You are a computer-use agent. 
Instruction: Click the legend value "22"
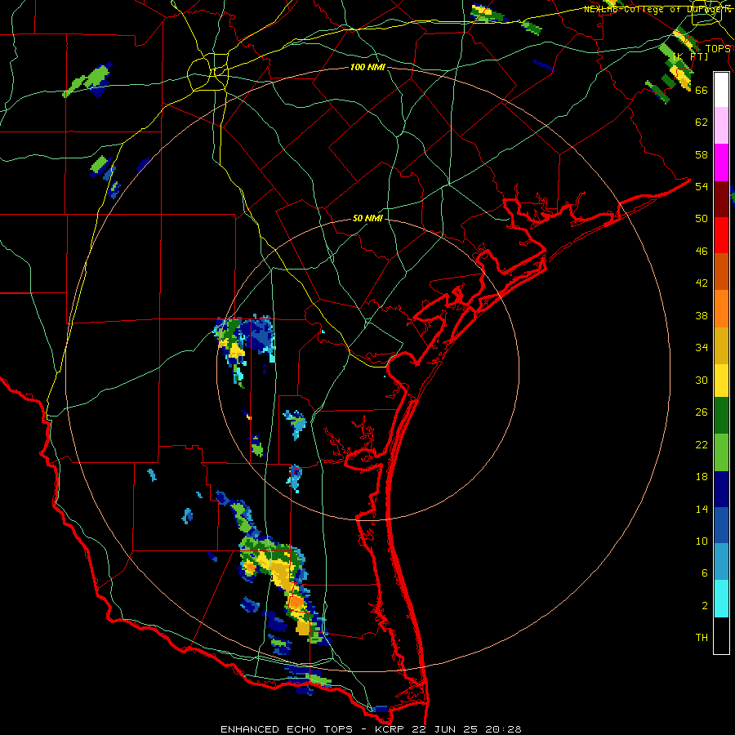[x=702, y=444]
